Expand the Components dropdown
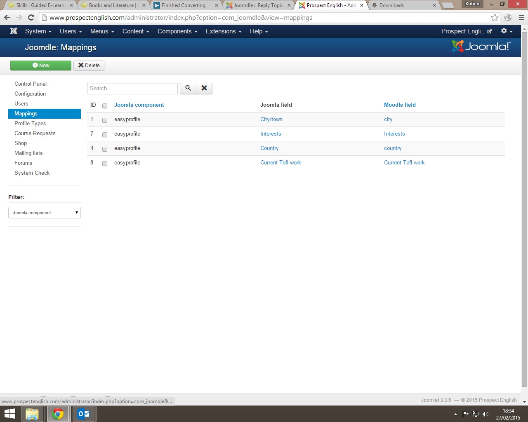Image resolution: width=528 pixels, height=422 pixels. point(177,31)
